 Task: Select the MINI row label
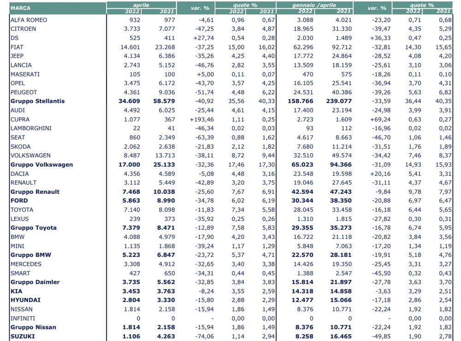[x=18, y=246]
